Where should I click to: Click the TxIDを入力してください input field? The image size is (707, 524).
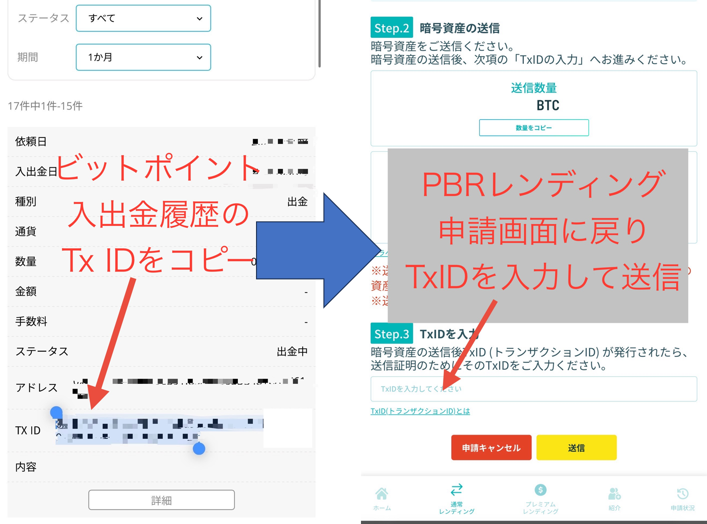(x=534, y=389)
